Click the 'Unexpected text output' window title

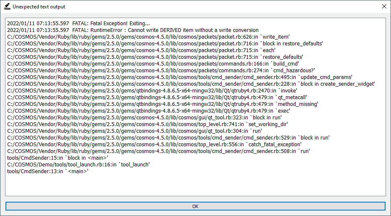click(x=39, y=7)
